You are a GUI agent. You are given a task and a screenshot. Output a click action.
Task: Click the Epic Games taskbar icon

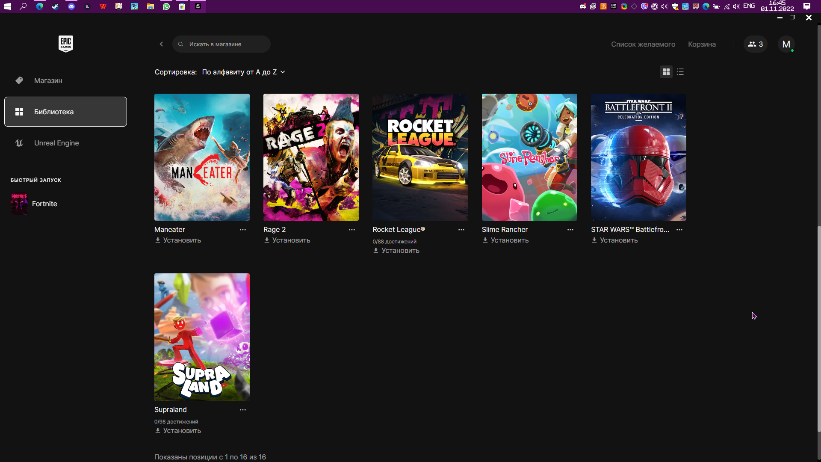click(x=198, y=6)
